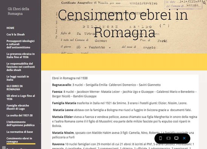Screen dimensions: 207x149
Task: Open La presenza ebraica in Italia page
Action: pos(21,55)
